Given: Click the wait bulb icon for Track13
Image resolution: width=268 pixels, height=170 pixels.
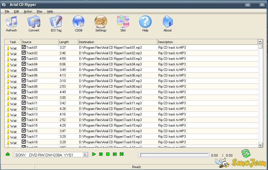Looking at the screenshot, I should click(8, 115).
